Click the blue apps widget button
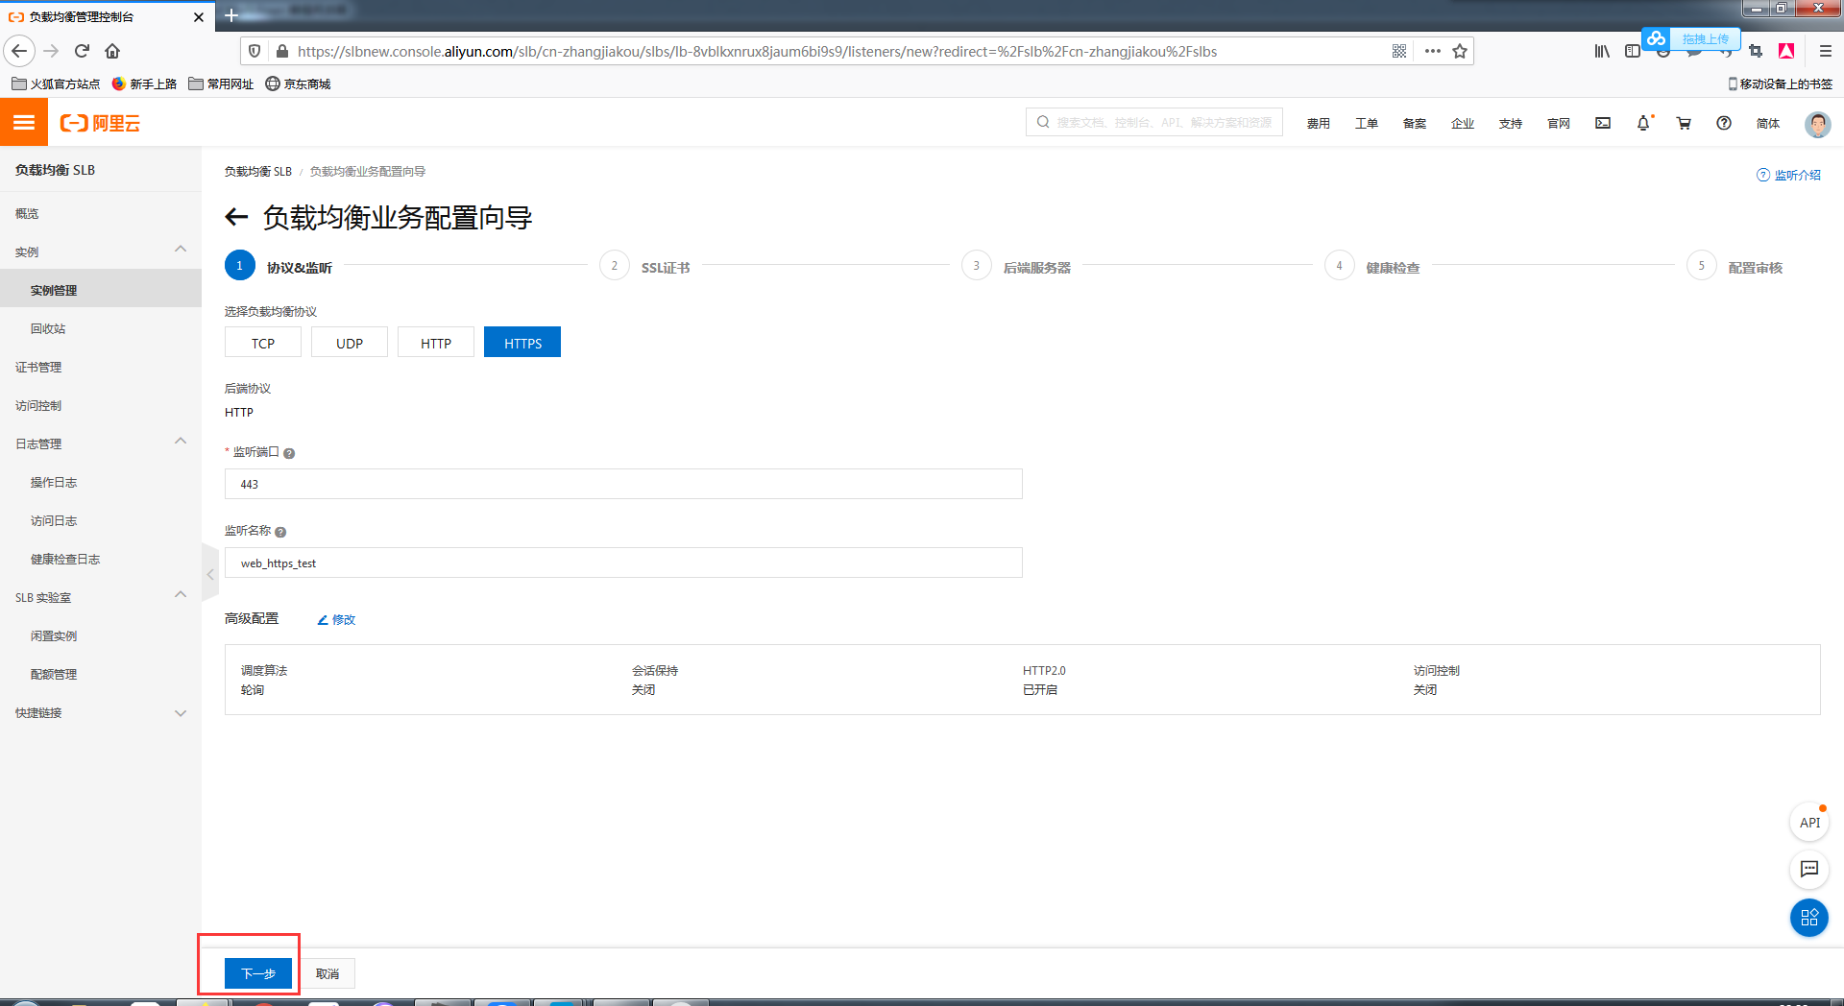 pyautogui.click(x=1808, y=918)
